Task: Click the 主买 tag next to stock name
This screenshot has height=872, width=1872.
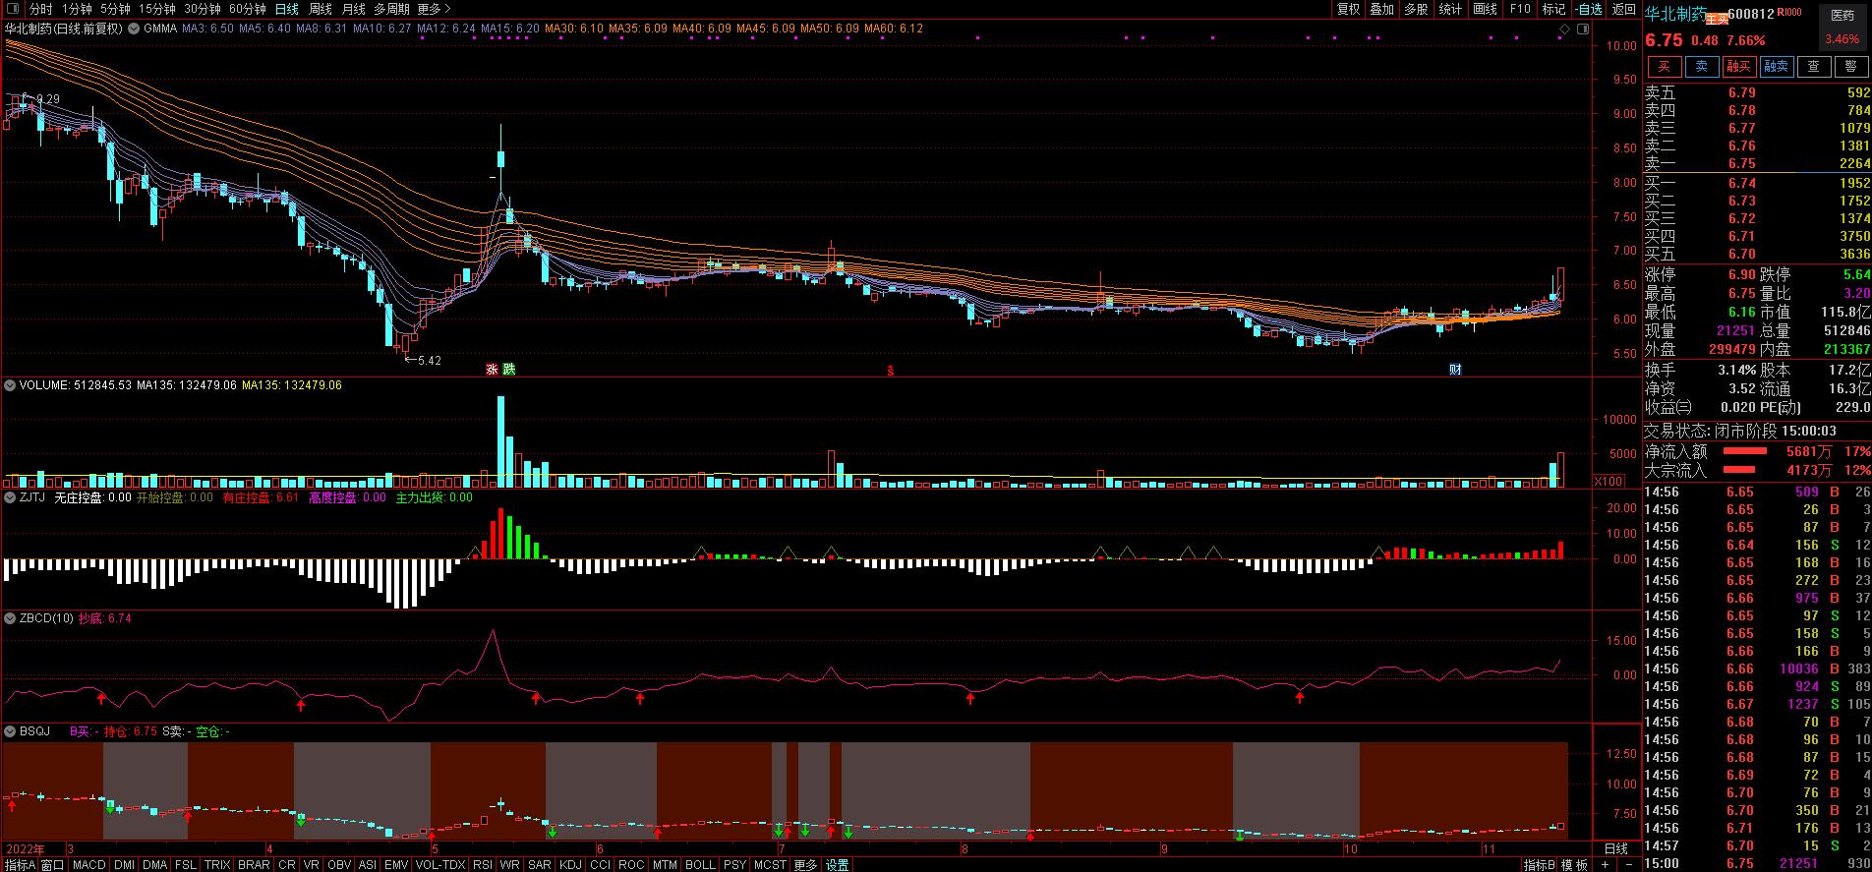Action: click(x=1717, y=17)
